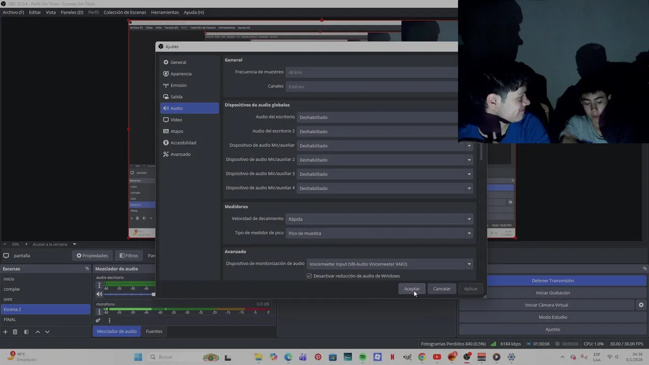Open Tipo de medidor de pico dropdown

380,233
